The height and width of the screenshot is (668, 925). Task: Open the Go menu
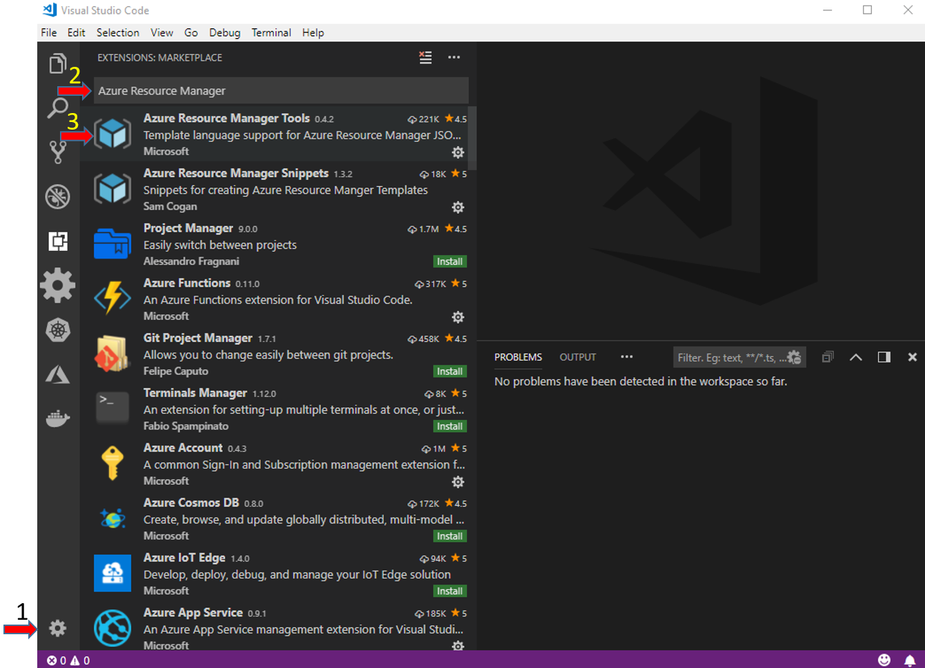pos(191,32)
